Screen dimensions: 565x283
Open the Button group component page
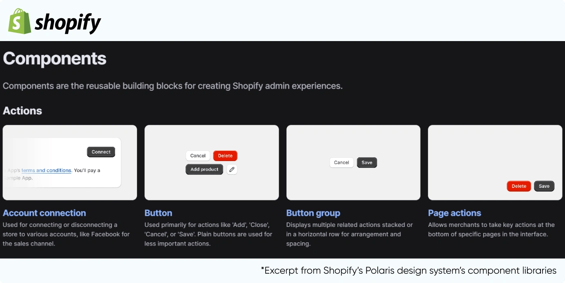(313, 213)
